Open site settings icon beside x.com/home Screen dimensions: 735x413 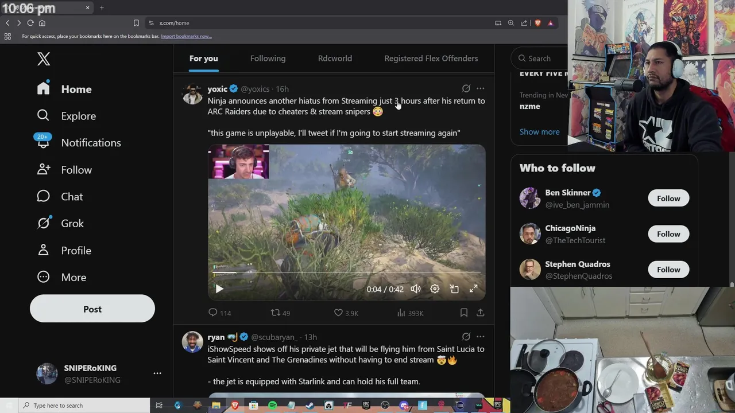coord(151,23)
